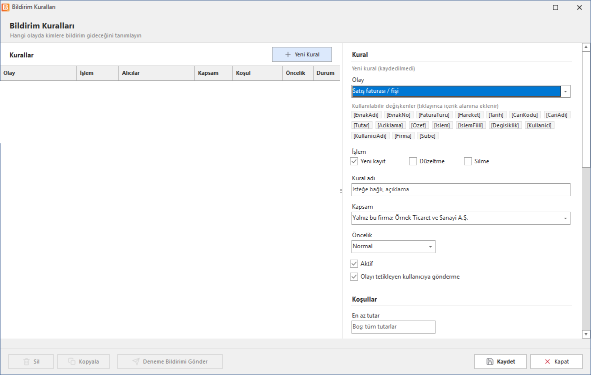Sort by the Durum column header
591x375 pixels.
click(327, 73)
